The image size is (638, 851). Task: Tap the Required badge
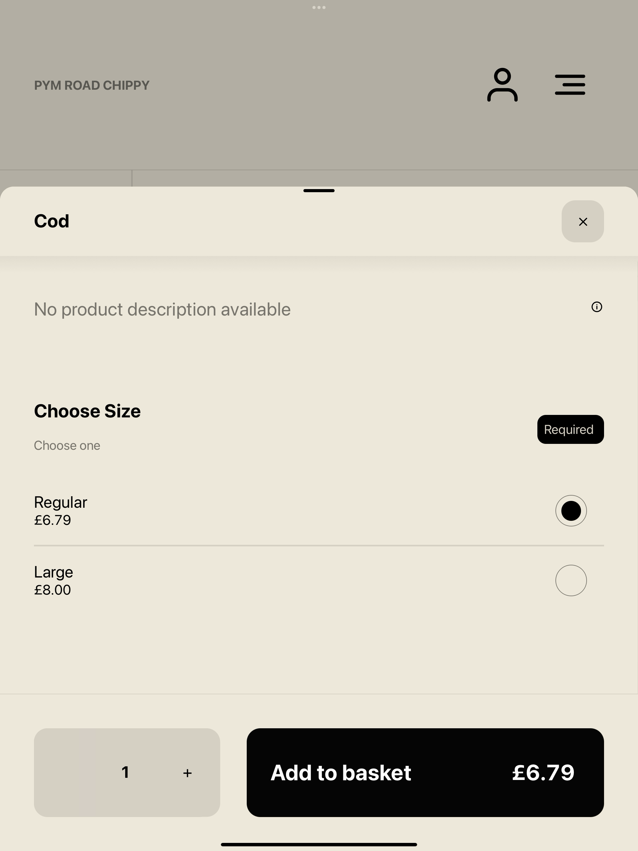click(571, 429)
